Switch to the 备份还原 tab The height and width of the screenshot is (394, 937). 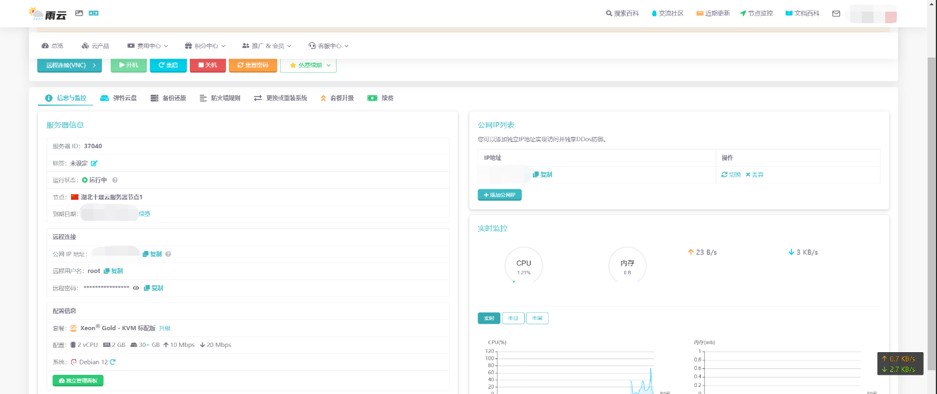click(168, 98)
